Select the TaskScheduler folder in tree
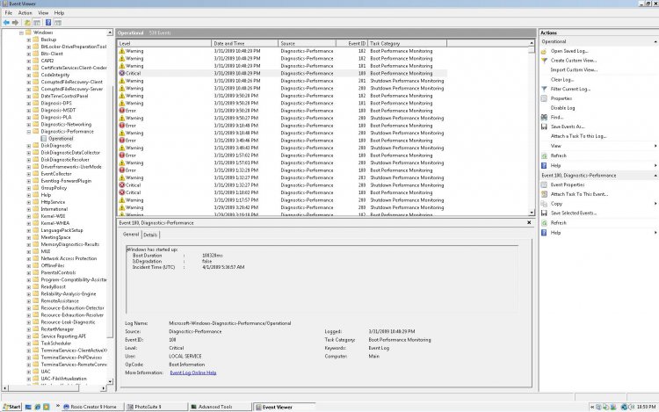Screen dimensions: 659x412 coord(56,343)
